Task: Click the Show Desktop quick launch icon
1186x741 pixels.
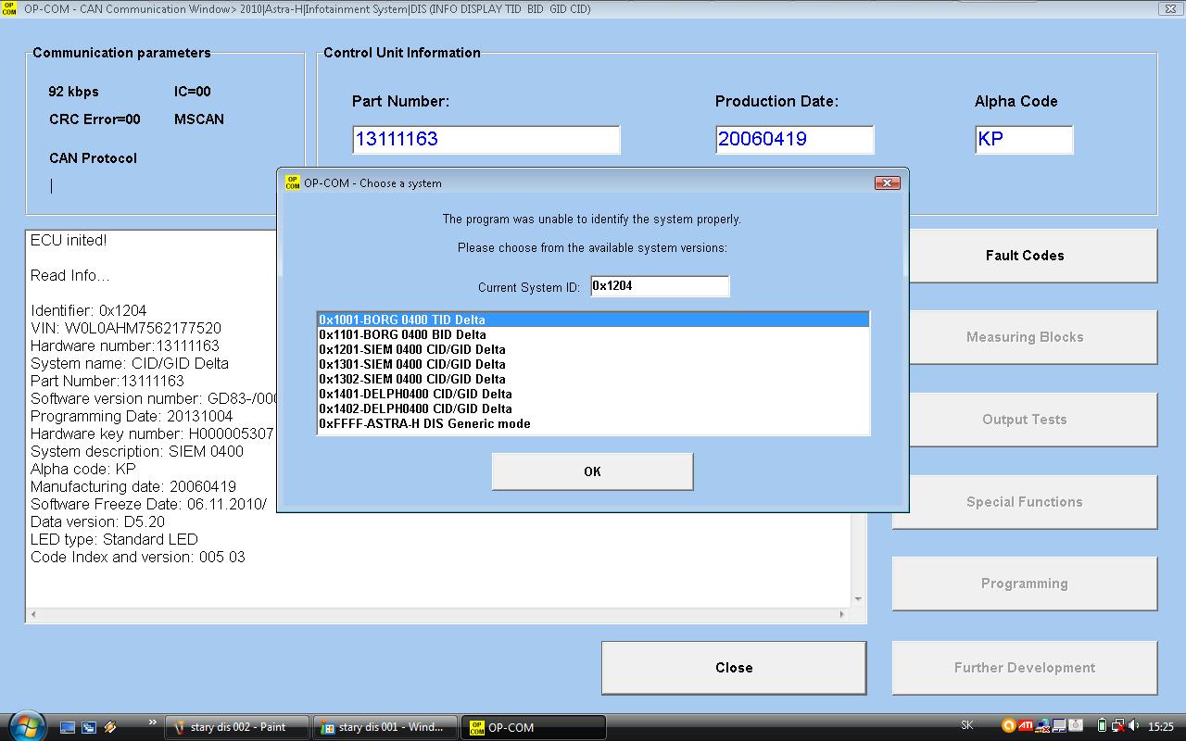Action: coord(68,727)
